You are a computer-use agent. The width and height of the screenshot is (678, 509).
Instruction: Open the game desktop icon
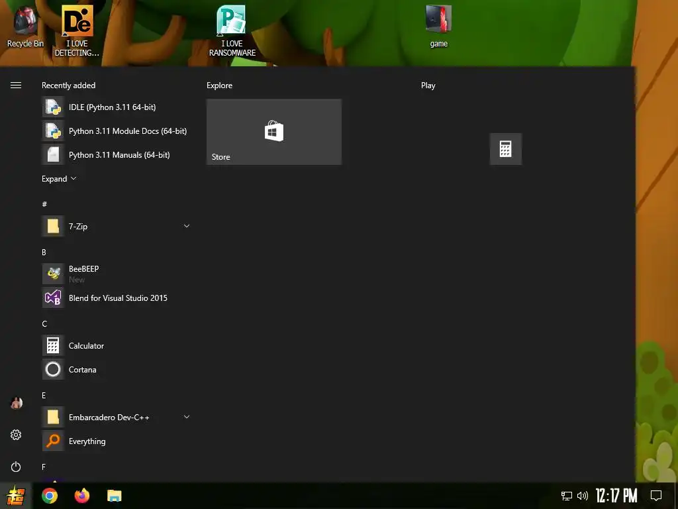coord(438,26)
